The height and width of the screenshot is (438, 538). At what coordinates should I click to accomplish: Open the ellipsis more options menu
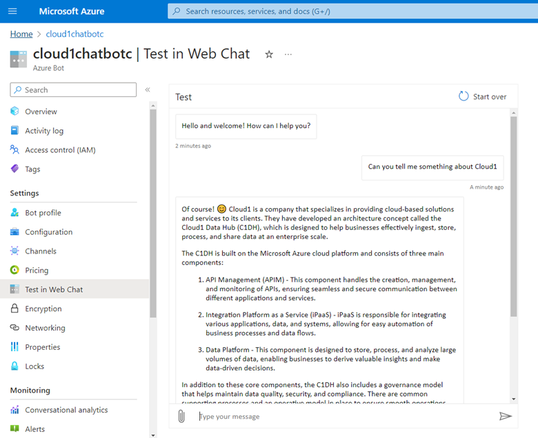click(x=288, y=54)
